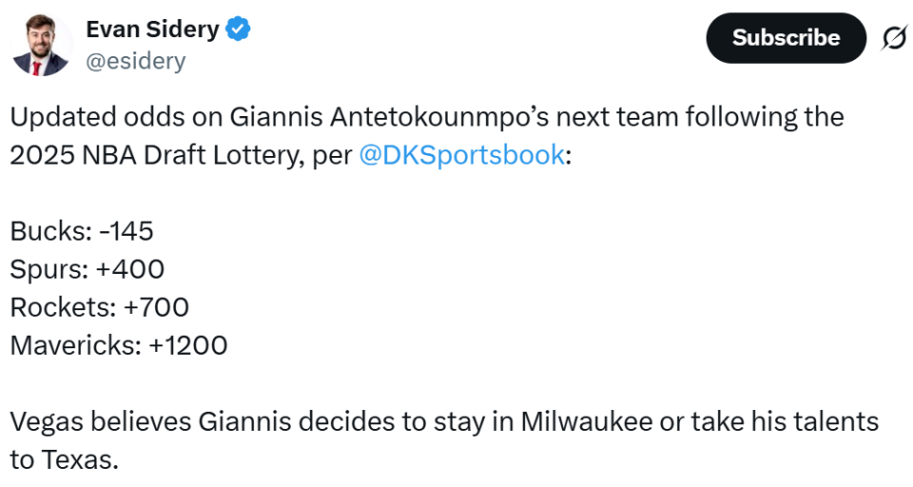The image size is (913, 487).
Task: Open the Grok icon next to Subscribe
Action: (x=893, y=38)
